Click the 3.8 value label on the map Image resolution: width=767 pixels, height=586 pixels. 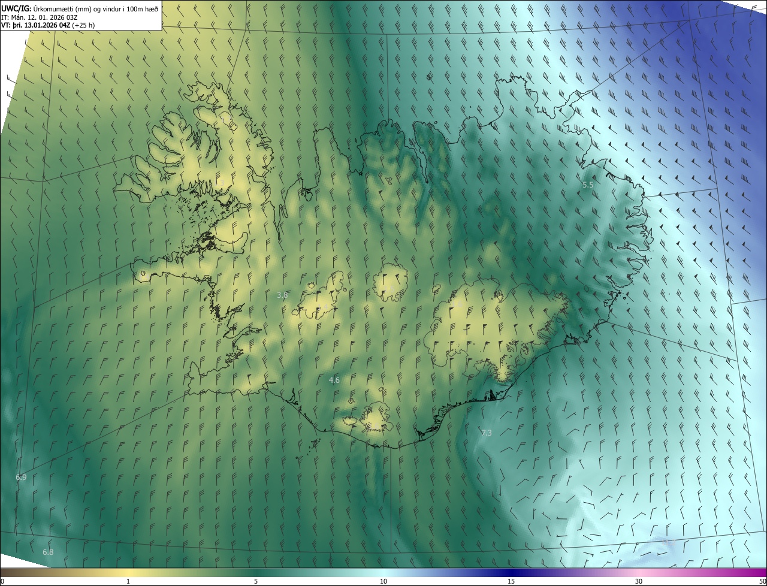tap(282, 295)
